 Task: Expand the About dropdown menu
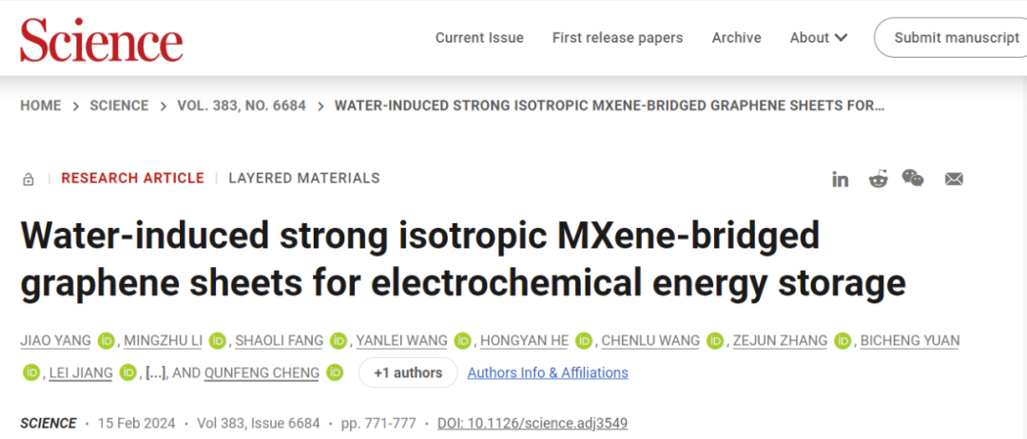(x=819, y=38)
